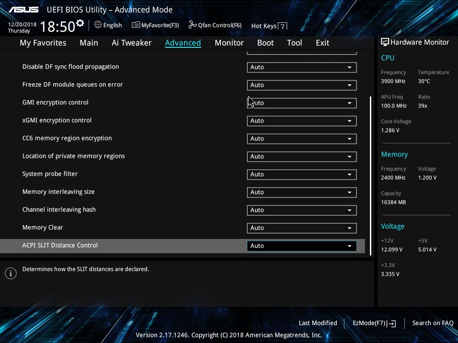This screenshot has width=458, height=343.
Task: Click the 5.014 V value
Action: tap(427, 250)
